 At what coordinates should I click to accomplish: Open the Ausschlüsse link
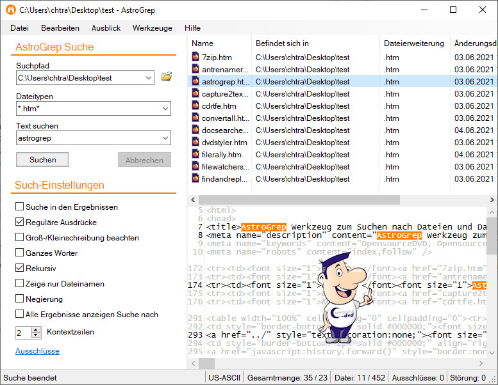click(x=37, y=351)
